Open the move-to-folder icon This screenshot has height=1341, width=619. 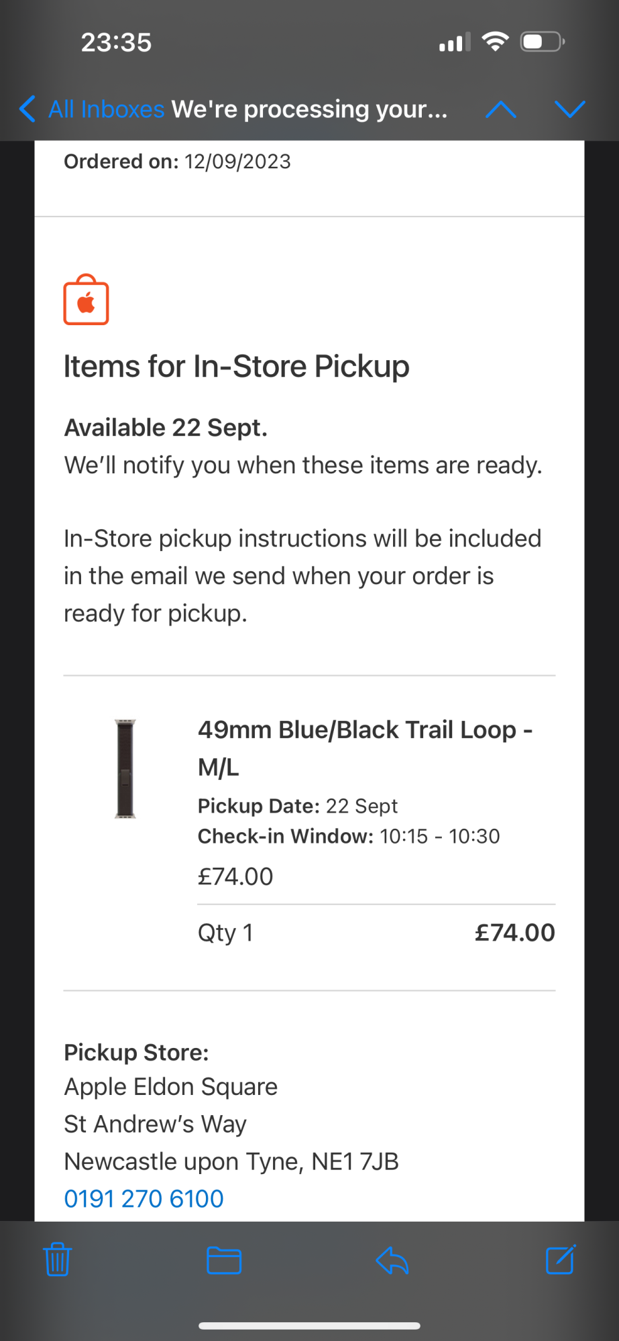[224, 1260]
